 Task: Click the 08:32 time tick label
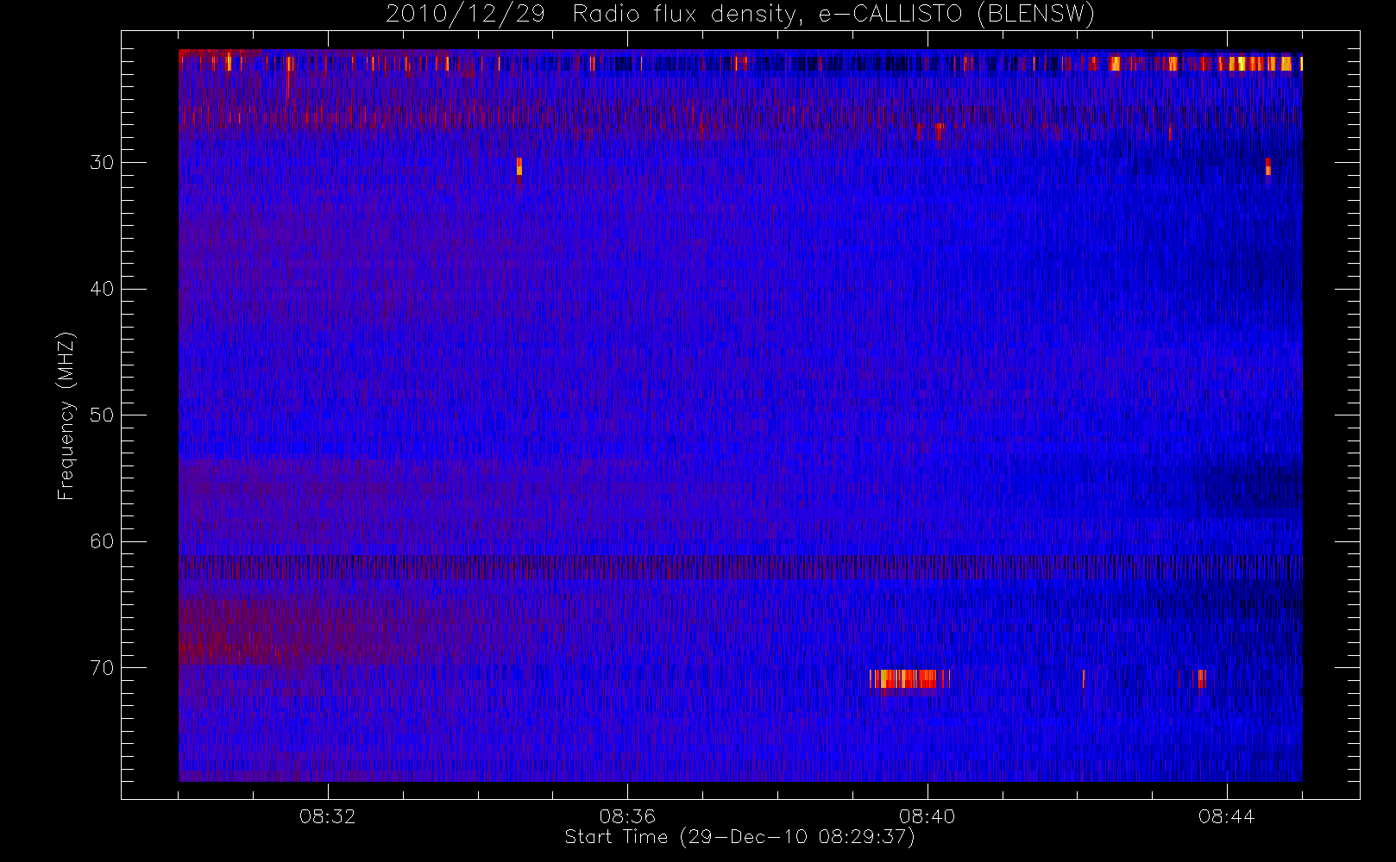coord(327,816)
